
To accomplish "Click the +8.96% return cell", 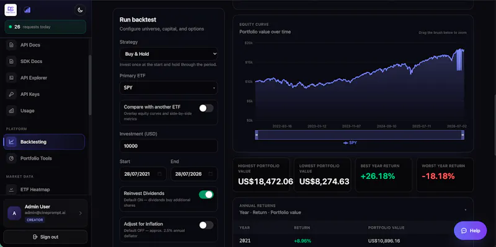I will click(x=302, y=241).
